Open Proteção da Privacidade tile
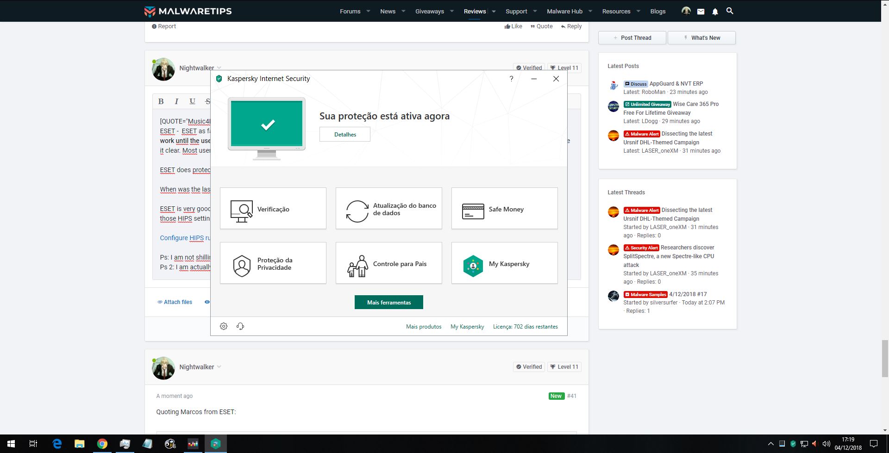 pyautogui.click(x=273, y=263)
